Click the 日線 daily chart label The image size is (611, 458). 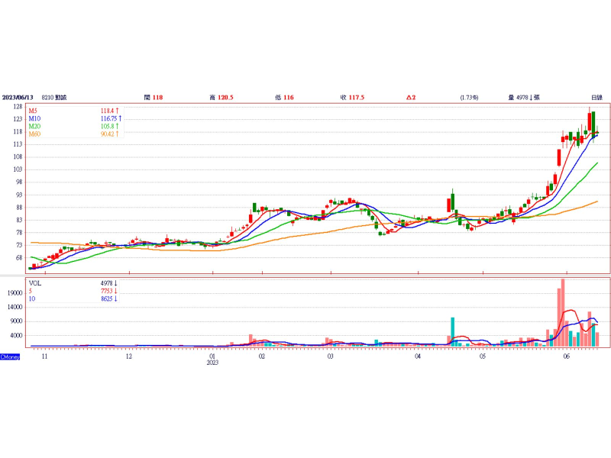point(596,98)
